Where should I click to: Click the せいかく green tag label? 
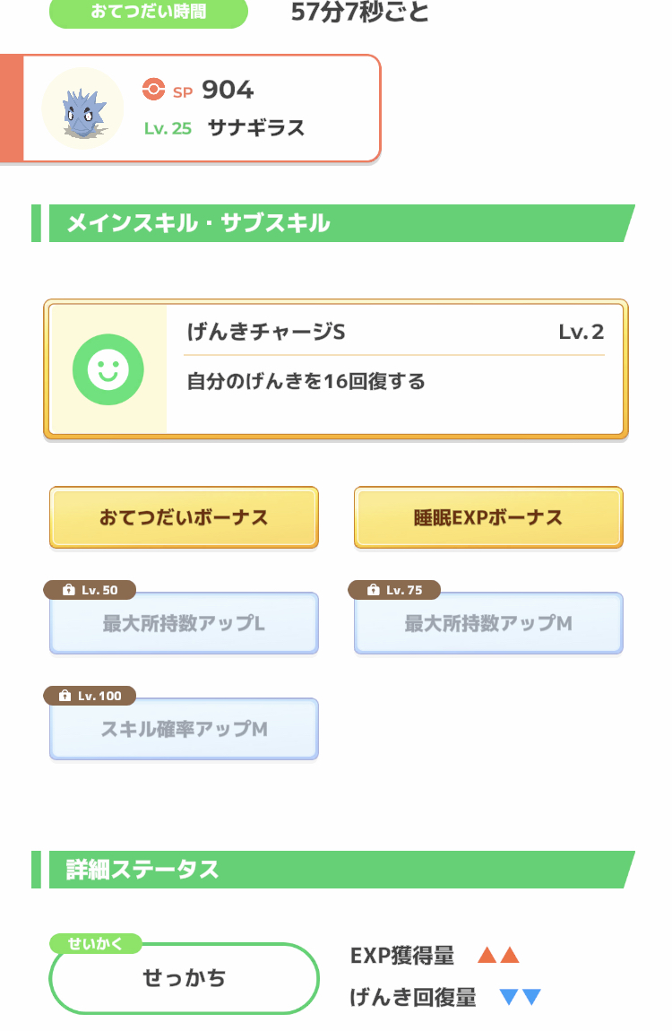(95, 943)
